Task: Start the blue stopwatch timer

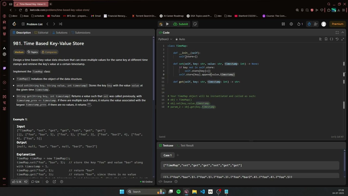Action: tap(309, 24)
